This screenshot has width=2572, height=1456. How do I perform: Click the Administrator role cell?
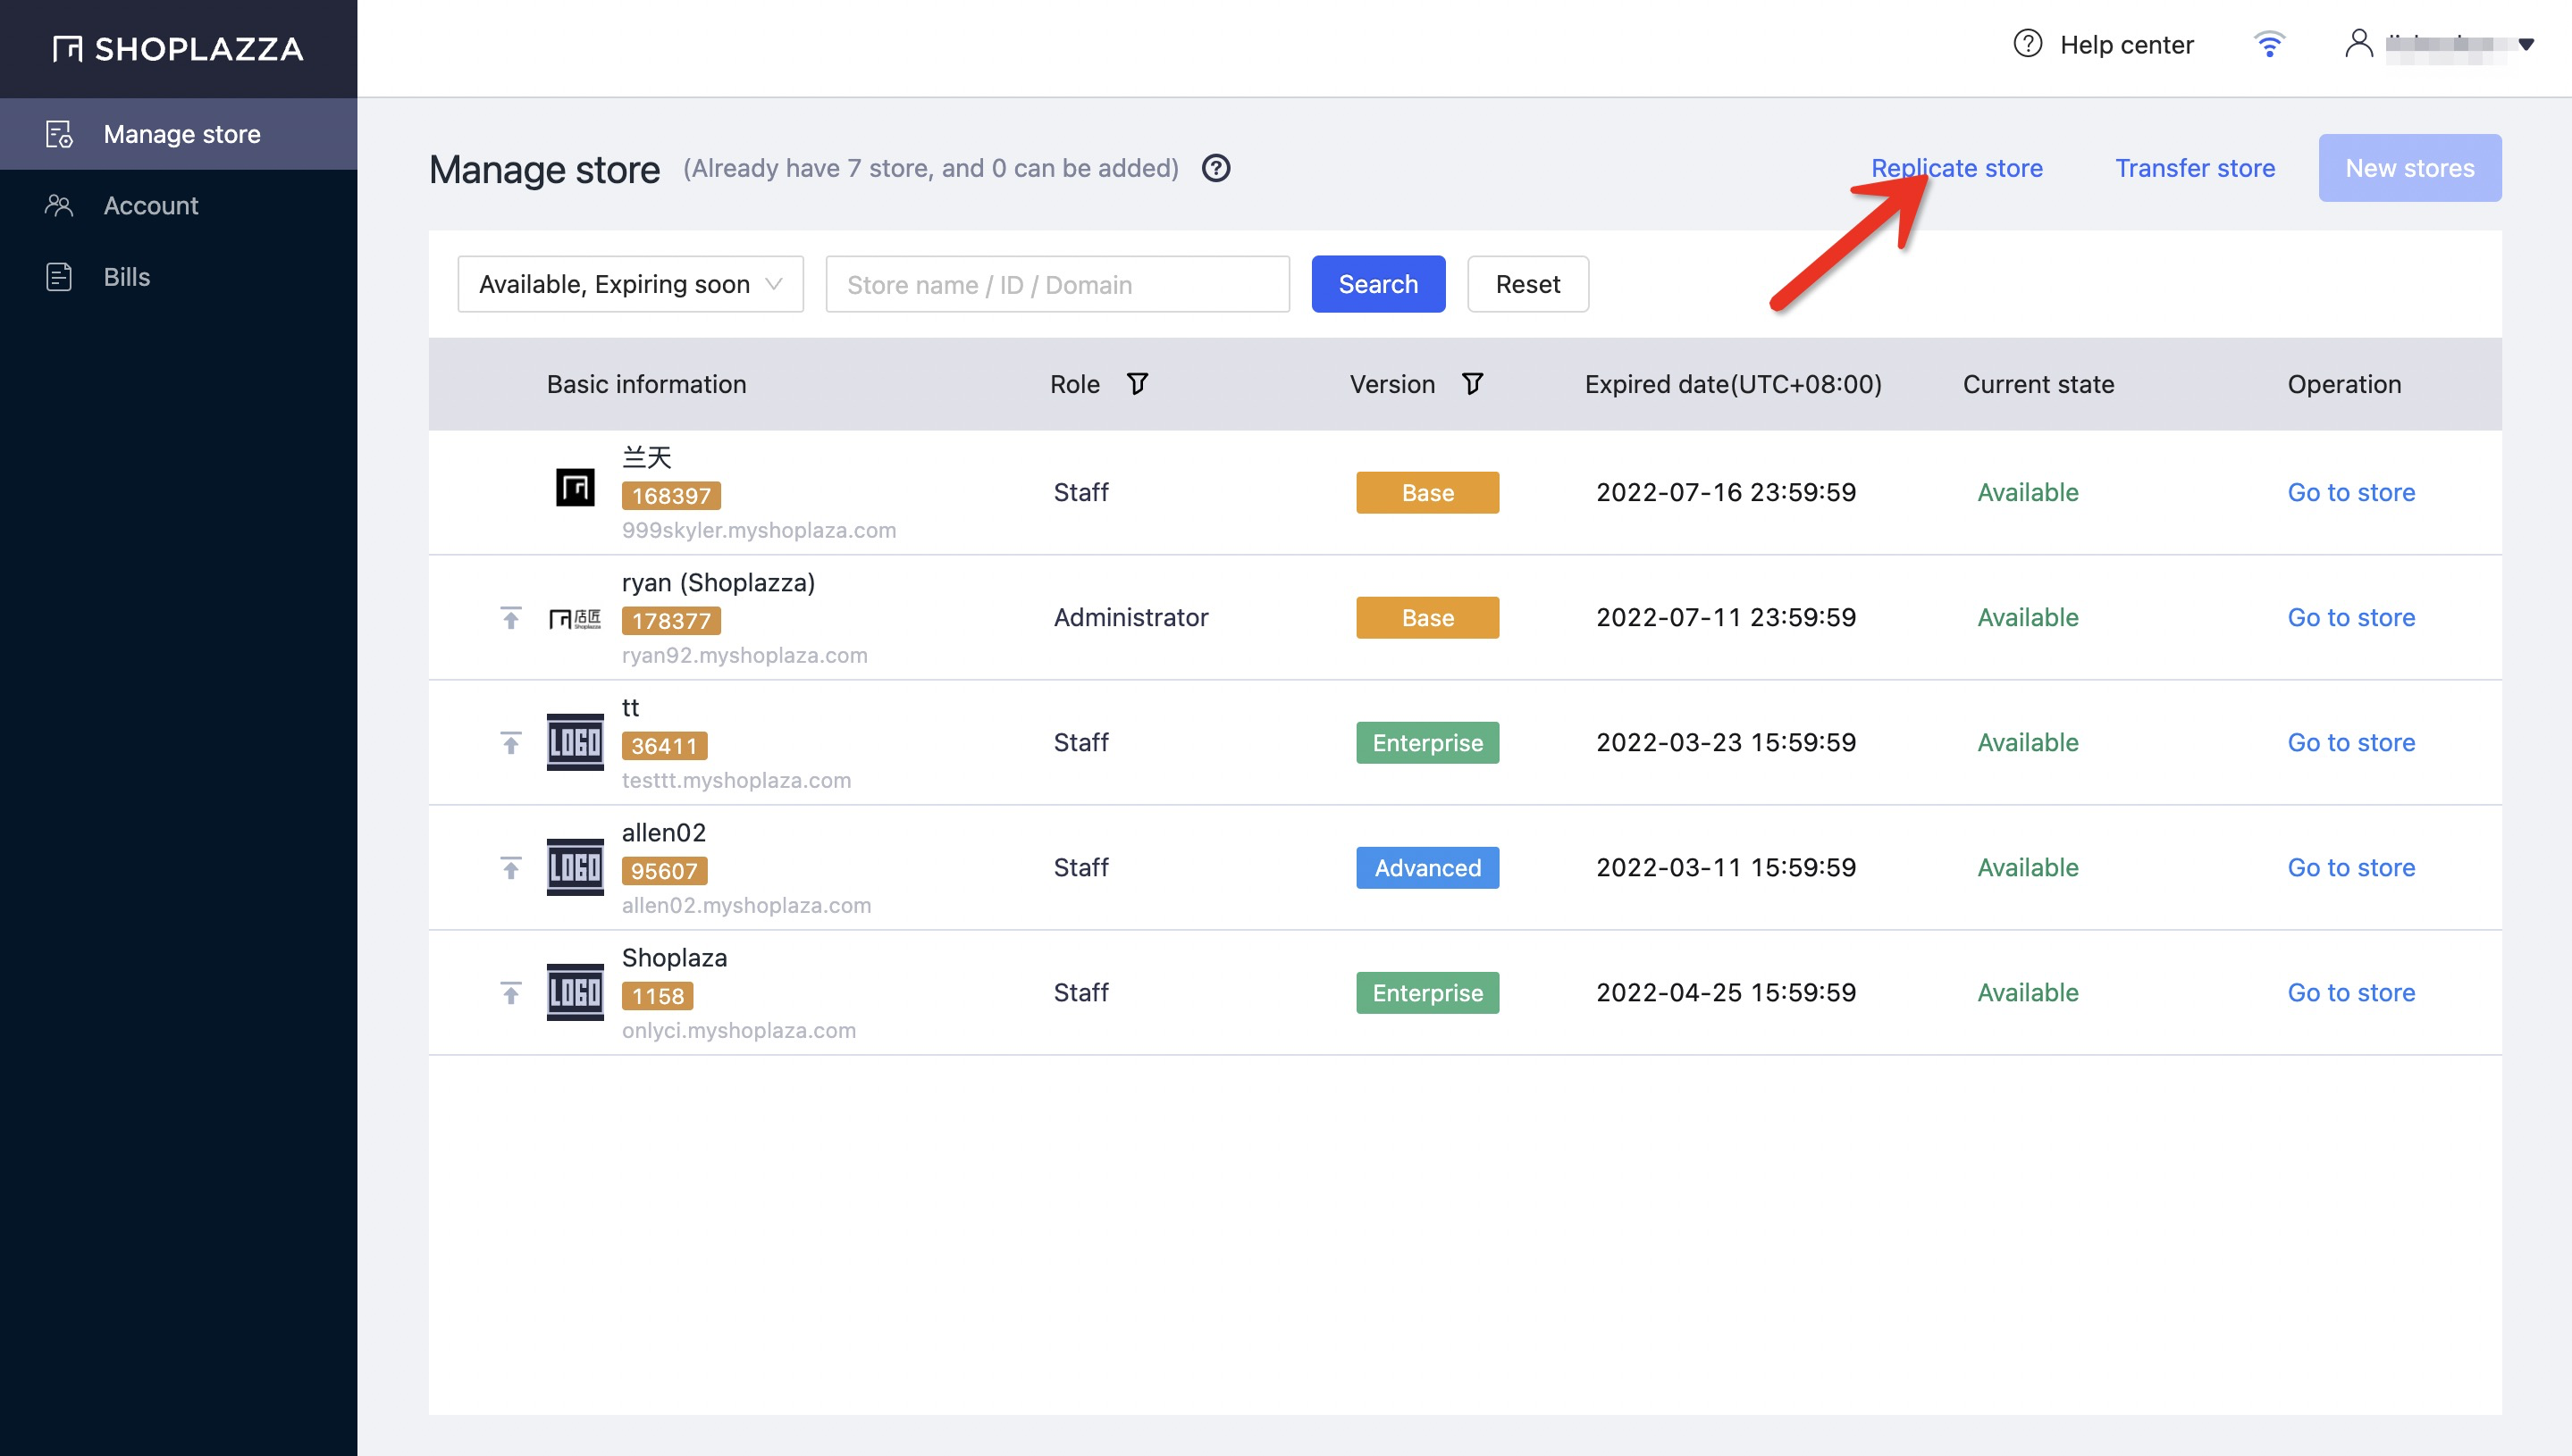[1131, 618]
